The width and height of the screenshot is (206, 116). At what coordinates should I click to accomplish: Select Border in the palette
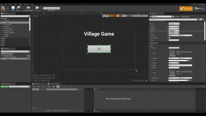pos(7,21)
